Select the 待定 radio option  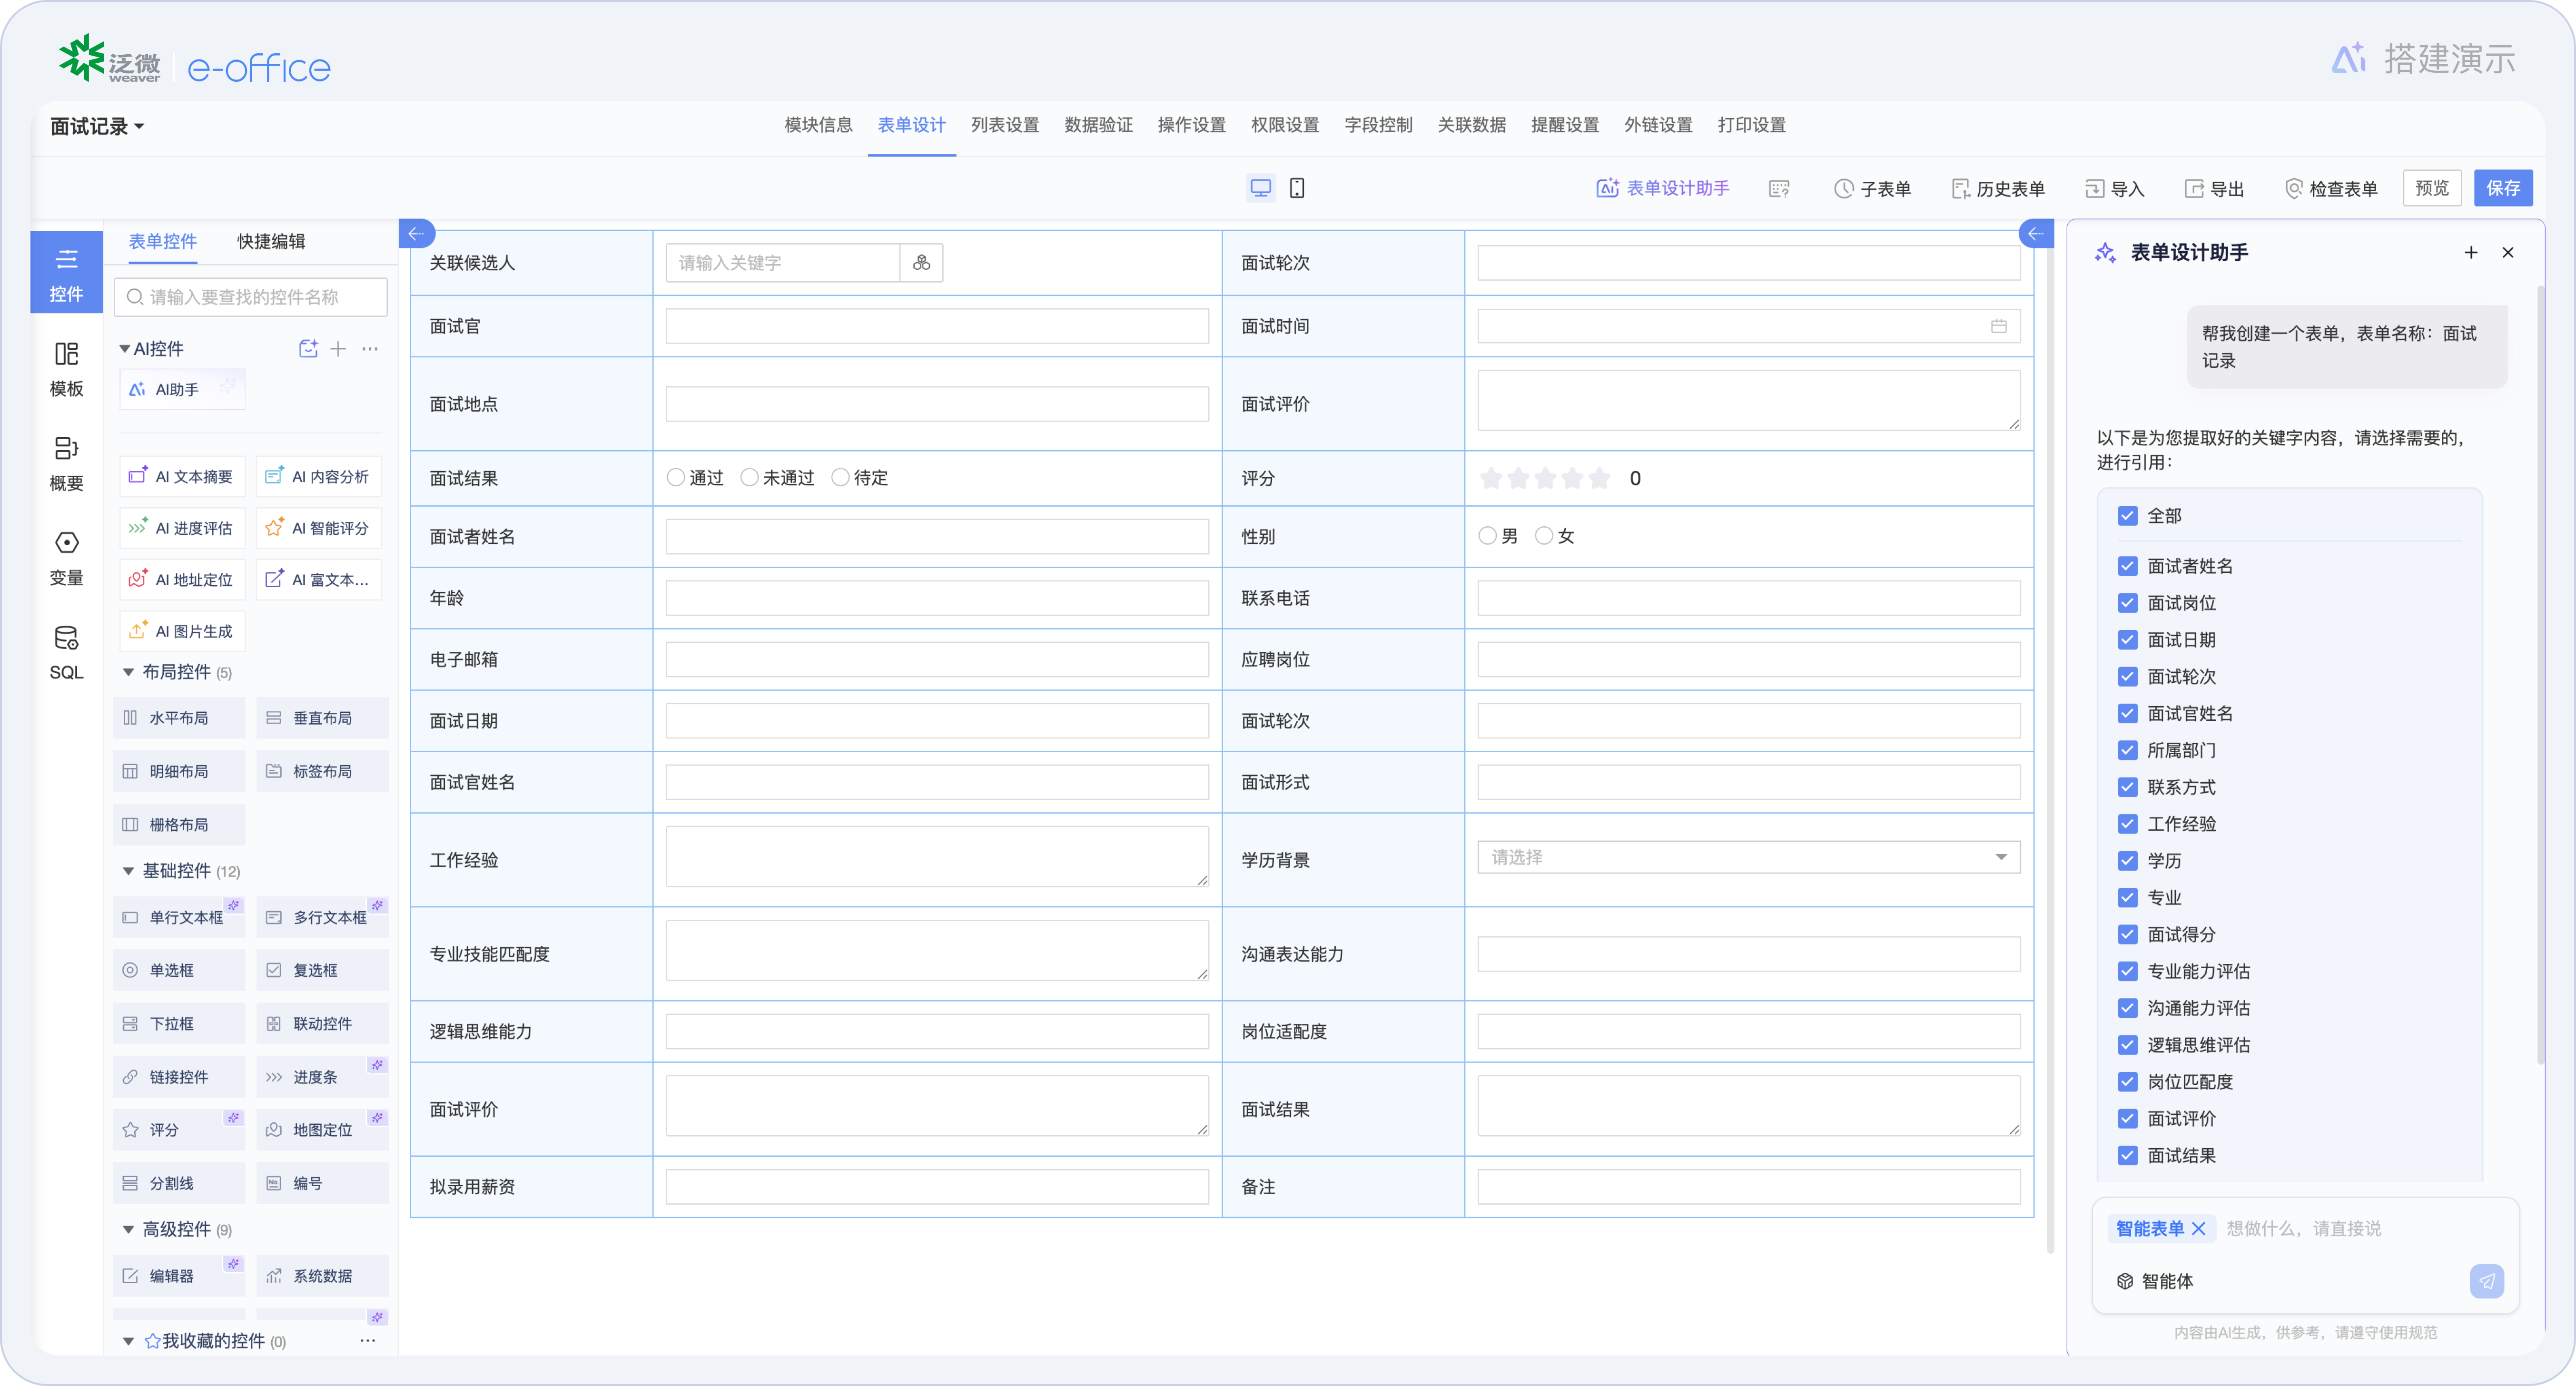click(x=840, y=478)
